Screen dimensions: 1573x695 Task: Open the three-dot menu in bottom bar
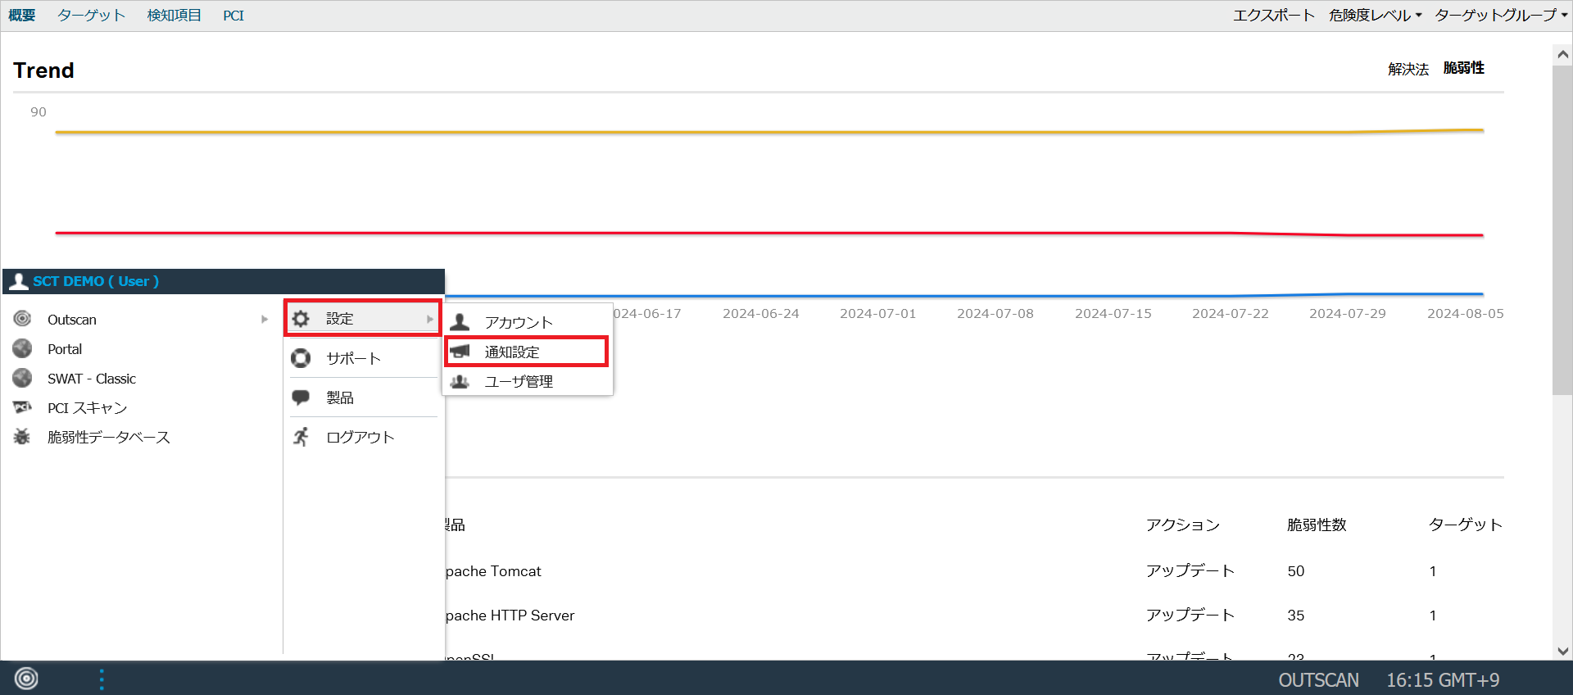pos(102,679)
